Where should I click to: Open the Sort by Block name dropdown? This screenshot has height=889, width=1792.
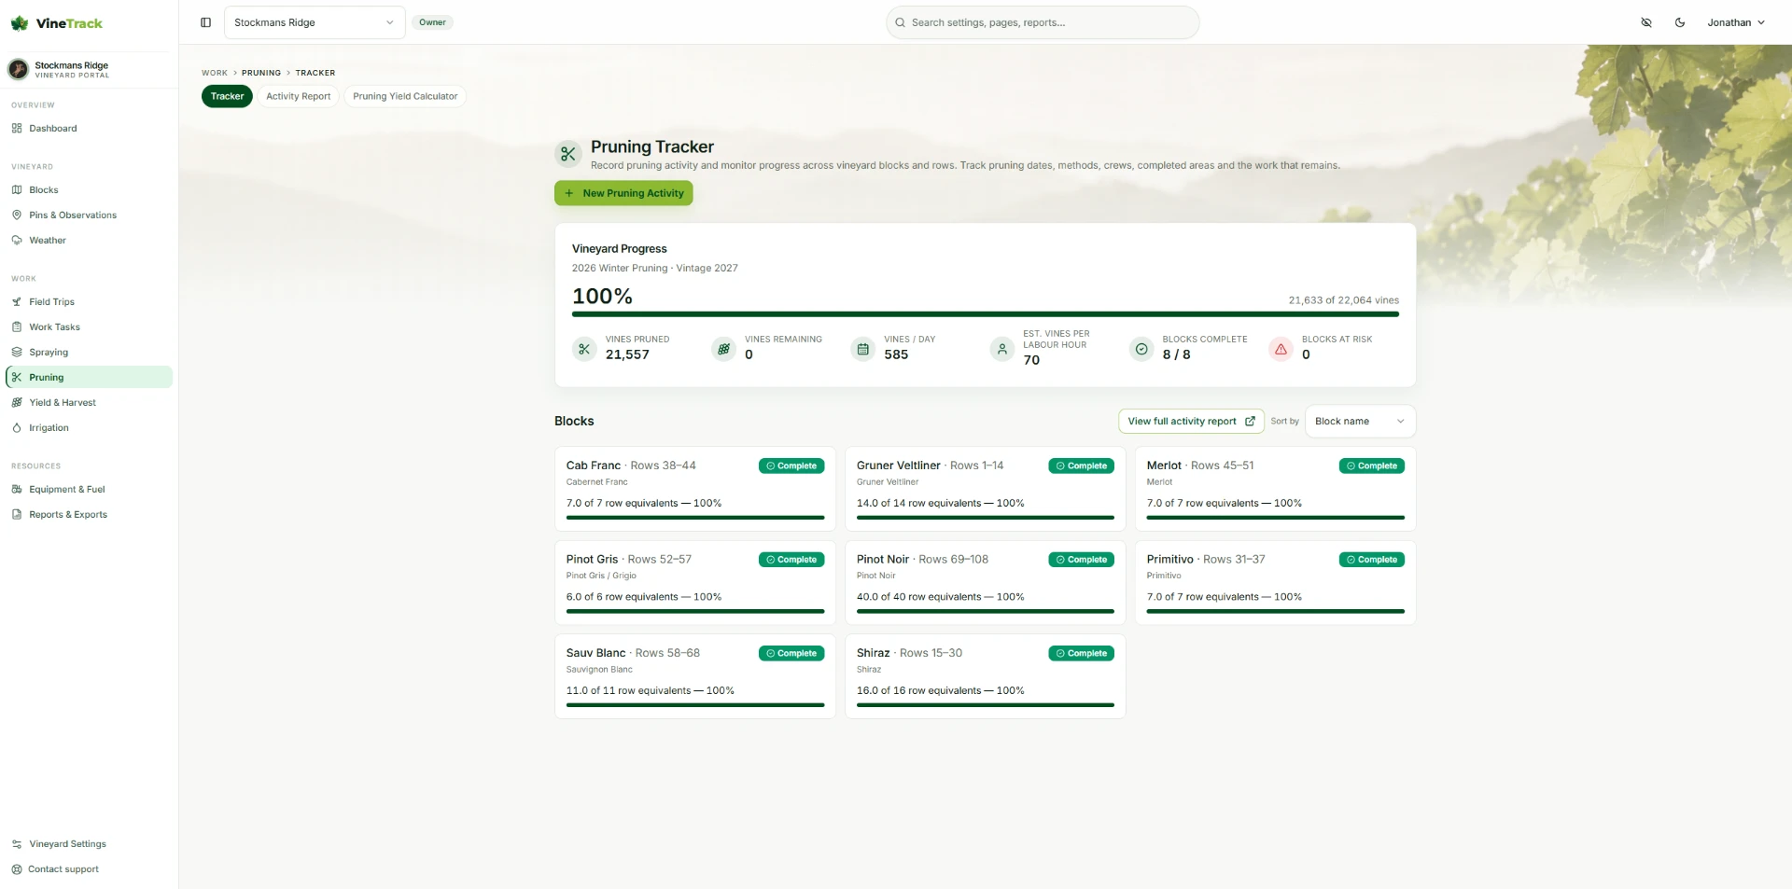coord(1360,421)
